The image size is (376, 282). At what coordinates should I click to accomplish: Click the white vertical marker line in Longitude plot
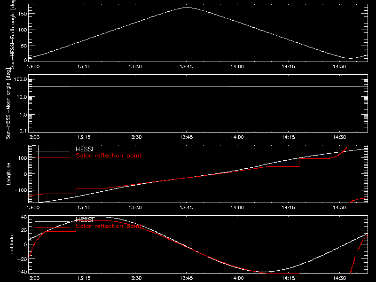[x=39, y=174]
